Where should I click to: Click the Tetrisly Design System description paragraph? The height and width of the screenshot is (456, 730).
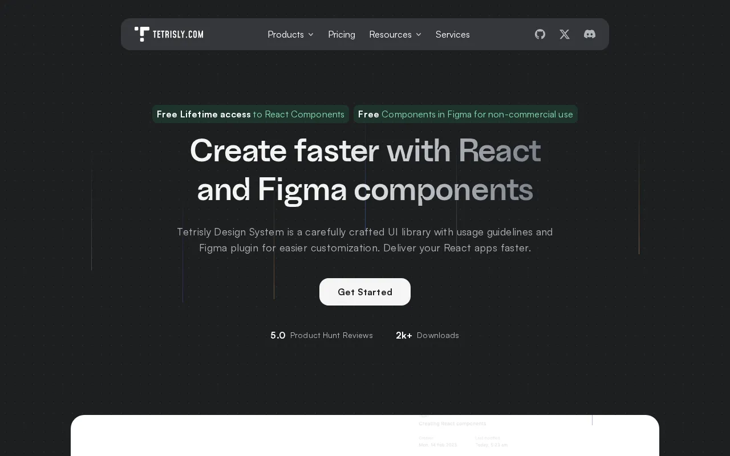coord(365,240)
